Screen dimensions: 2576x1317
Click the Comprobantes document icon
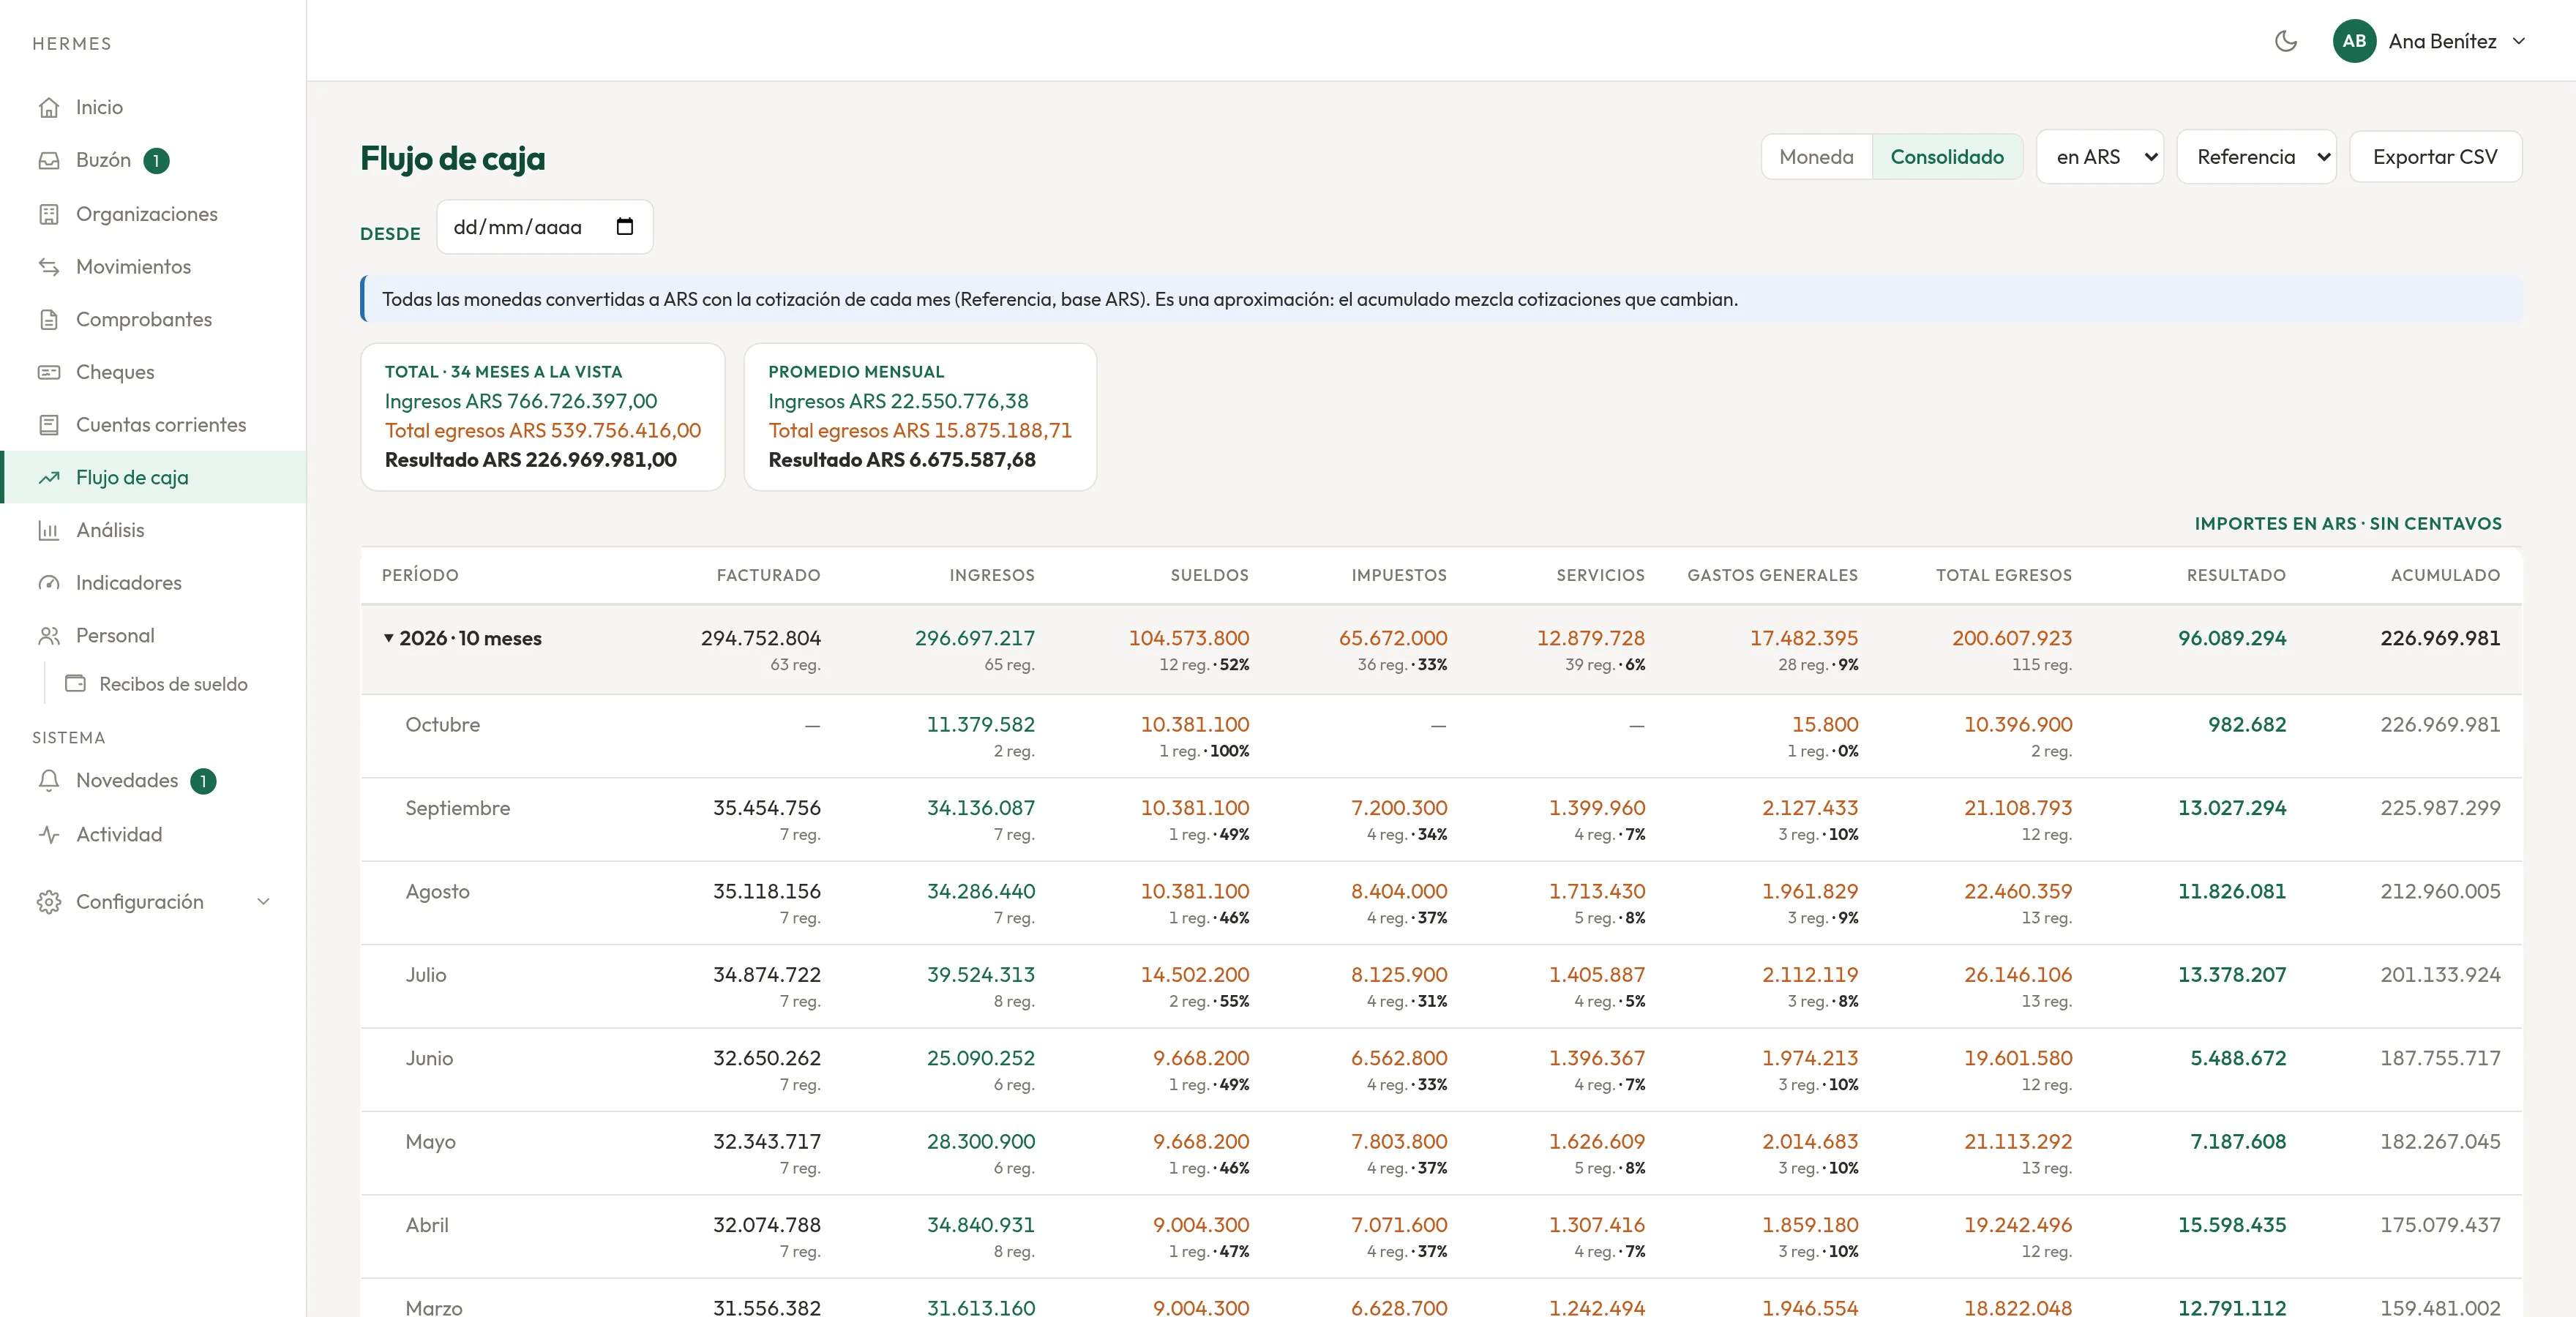(x=49, y=319)
